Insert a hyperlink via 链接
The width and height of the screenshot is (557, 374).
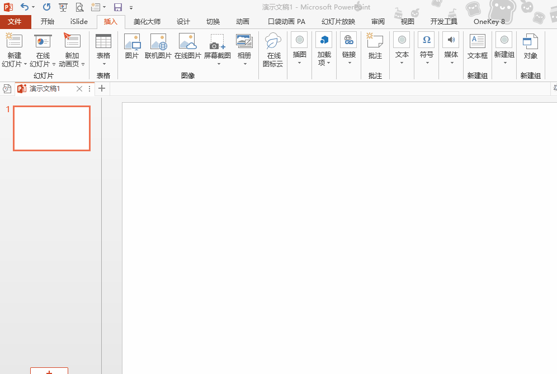348,47
